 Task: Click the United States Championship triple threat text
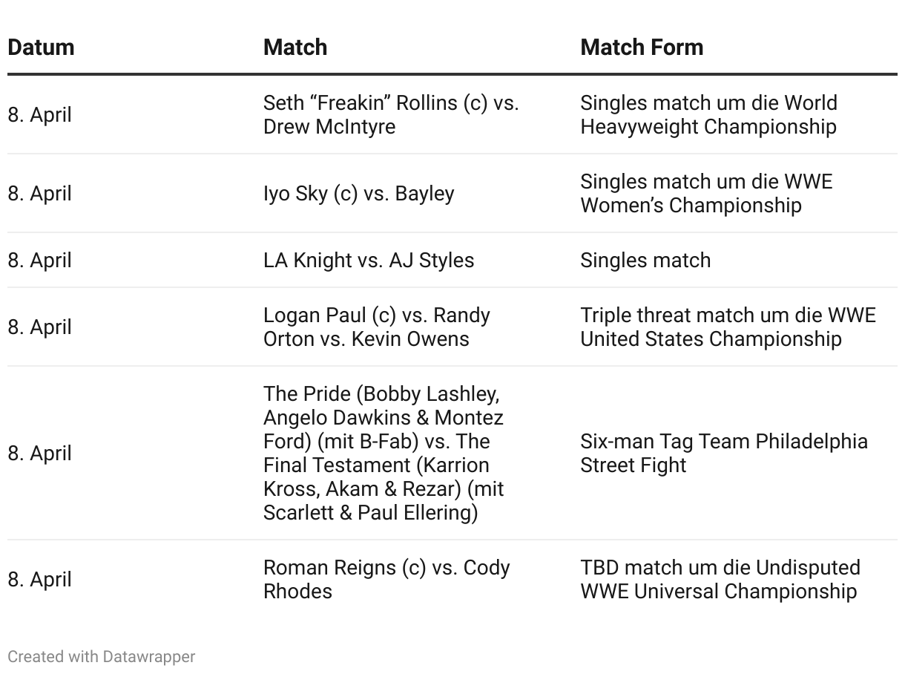pos(728,327)
